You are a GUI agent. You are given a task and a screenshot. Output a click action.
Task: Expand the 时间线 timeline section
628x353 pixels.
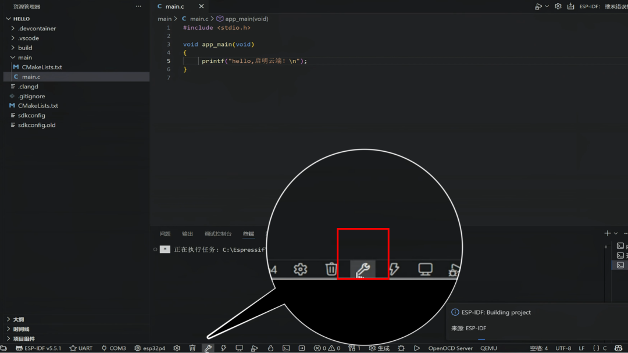click(x=8, y=329)
